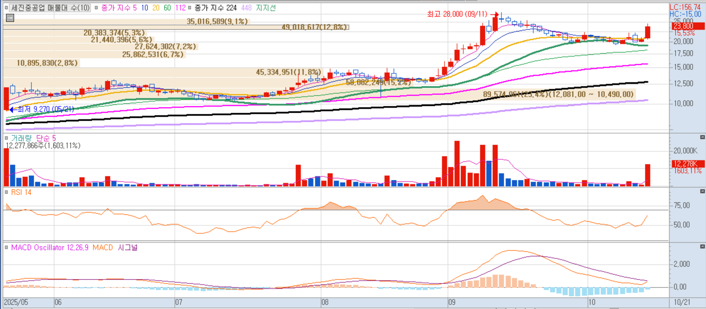
Task: Select the 거래량 indicator label
Action: coord(22,138)
